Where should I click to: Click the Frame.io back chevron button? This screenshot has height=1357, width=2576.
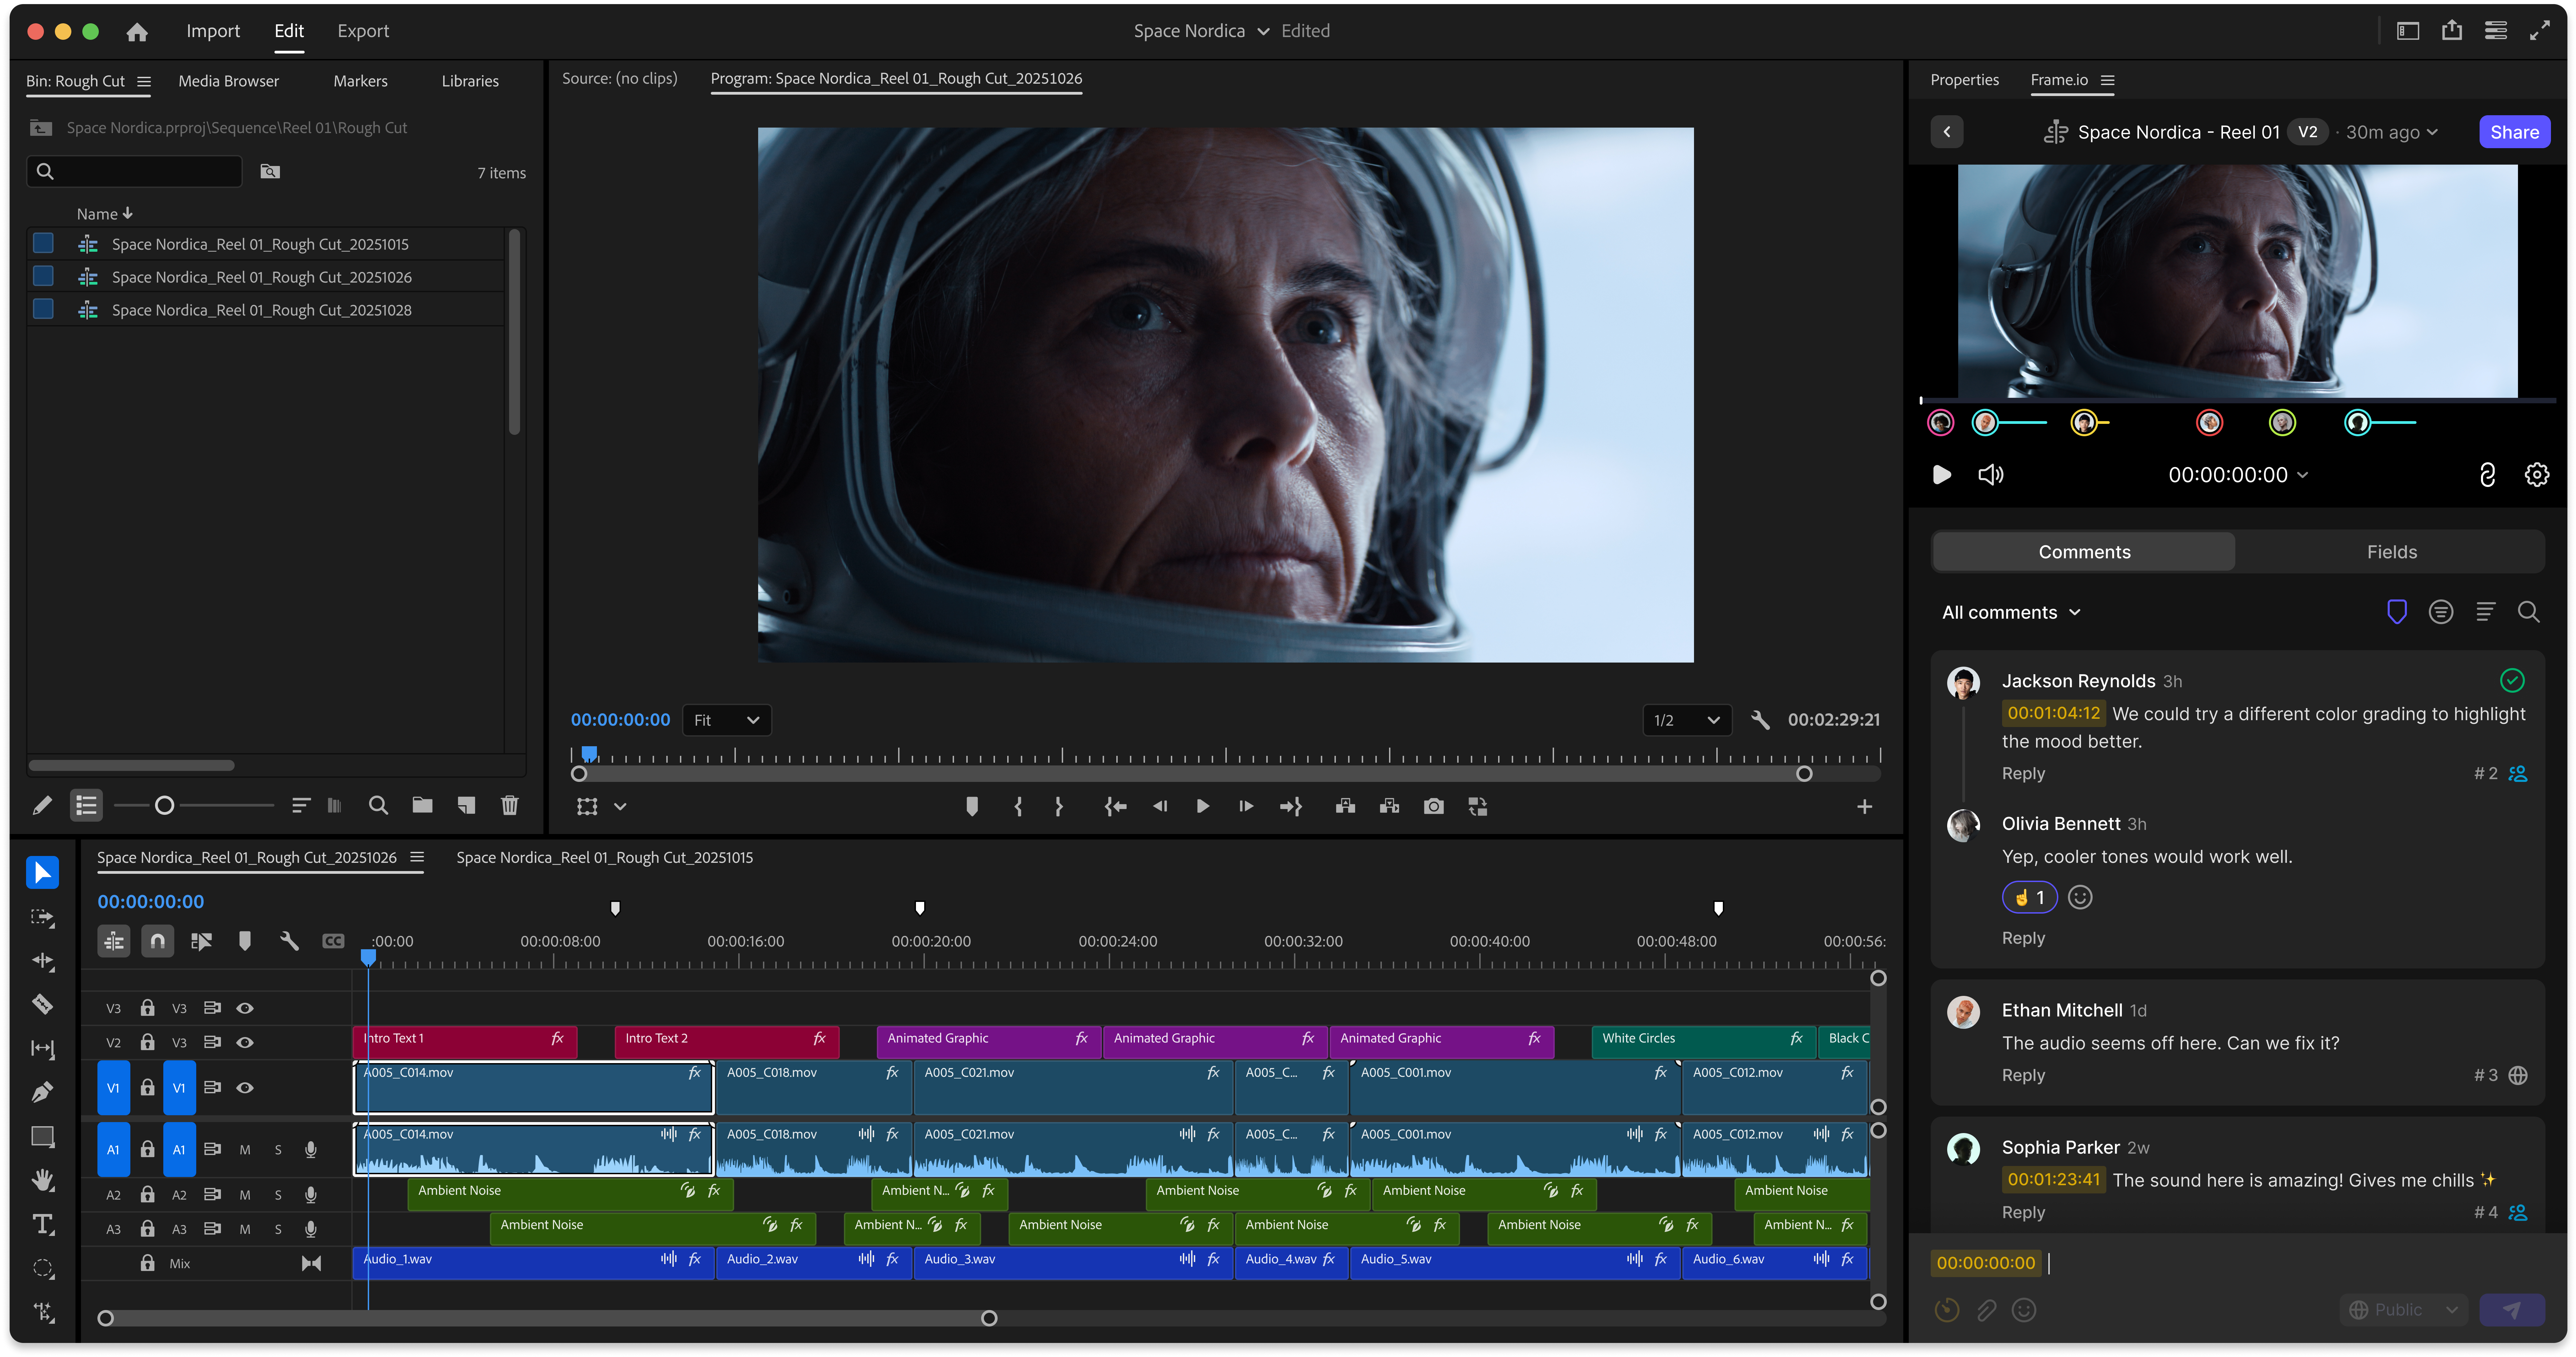pyautogui.click(x=1946, y=132)
